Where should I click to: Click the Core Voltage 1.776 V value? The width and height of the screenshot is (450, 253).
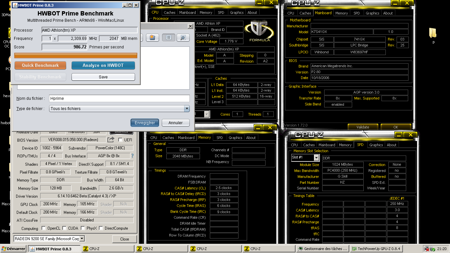pos(231,42)
